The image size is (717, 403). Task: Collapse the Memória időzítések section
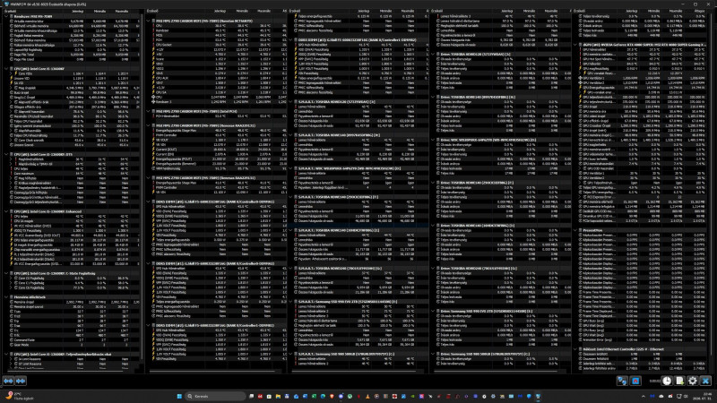pyautogui.click(x=6, y=297)
